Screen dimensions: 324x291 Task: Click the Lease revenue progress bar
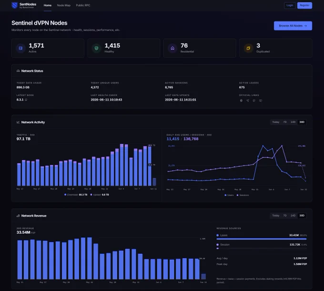point(262,239)
